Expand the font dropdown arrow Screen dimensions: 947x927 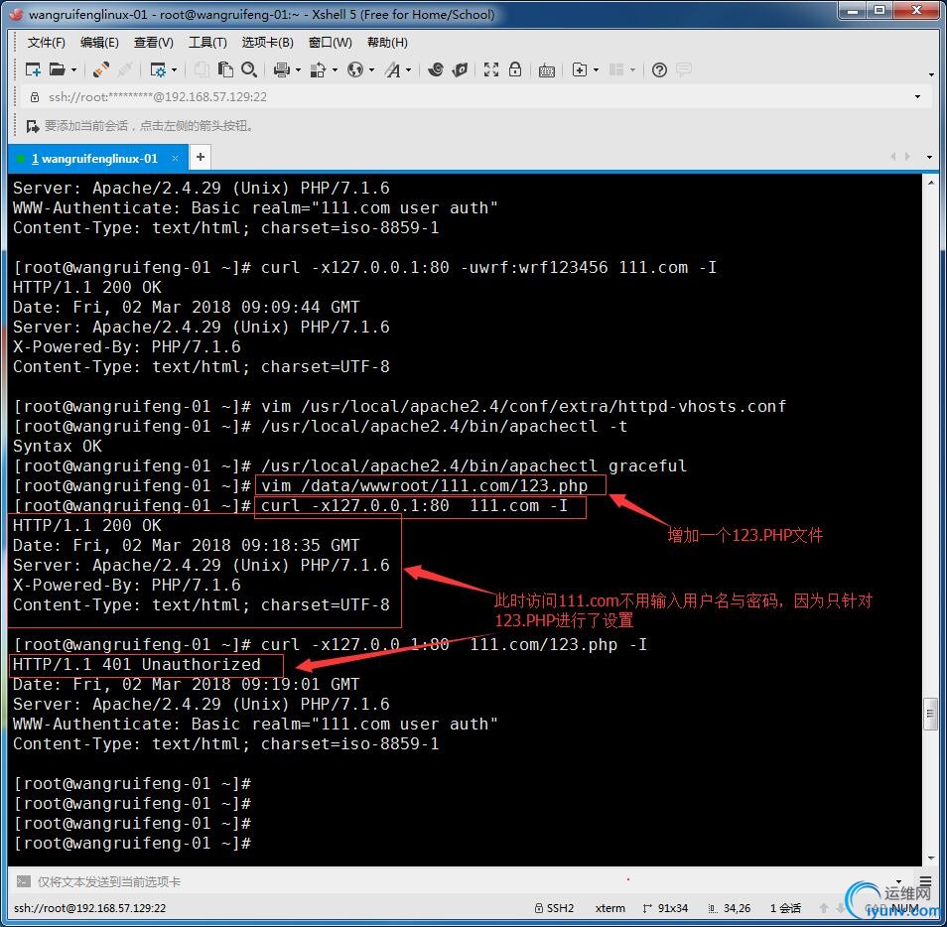[x=409, y=70]
